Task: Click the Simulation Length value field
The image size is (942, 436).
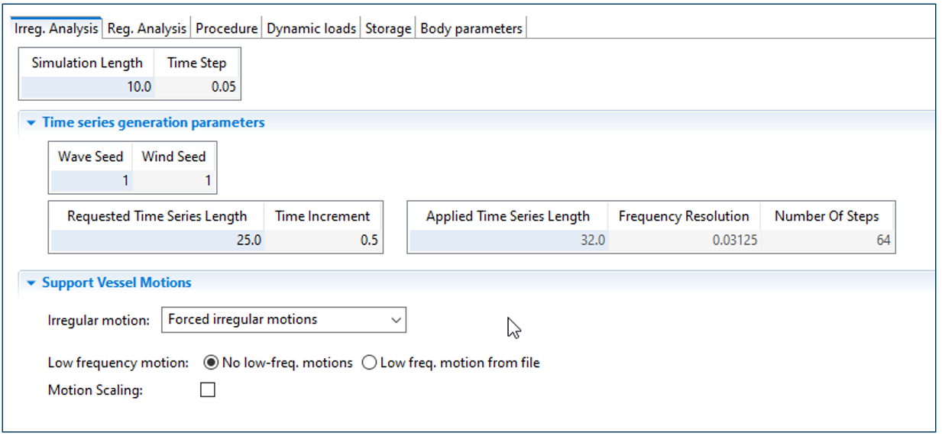Action: pyautogui.click(x=87, y=87)
